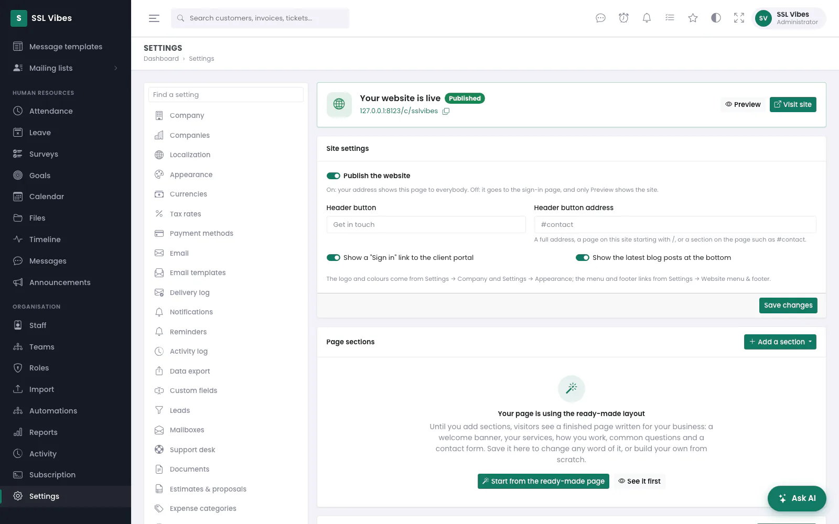Open Email templates in the settings list

(x=226, y=273)
